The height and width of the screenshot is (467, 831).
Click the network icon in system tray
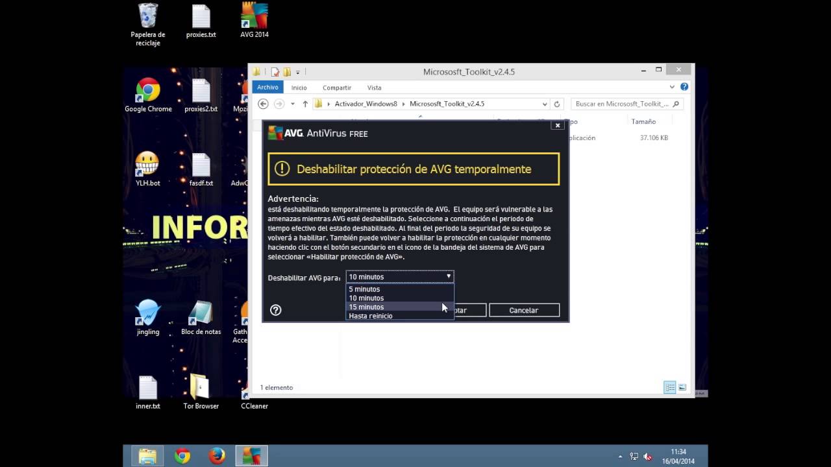[x=634, y=457]
